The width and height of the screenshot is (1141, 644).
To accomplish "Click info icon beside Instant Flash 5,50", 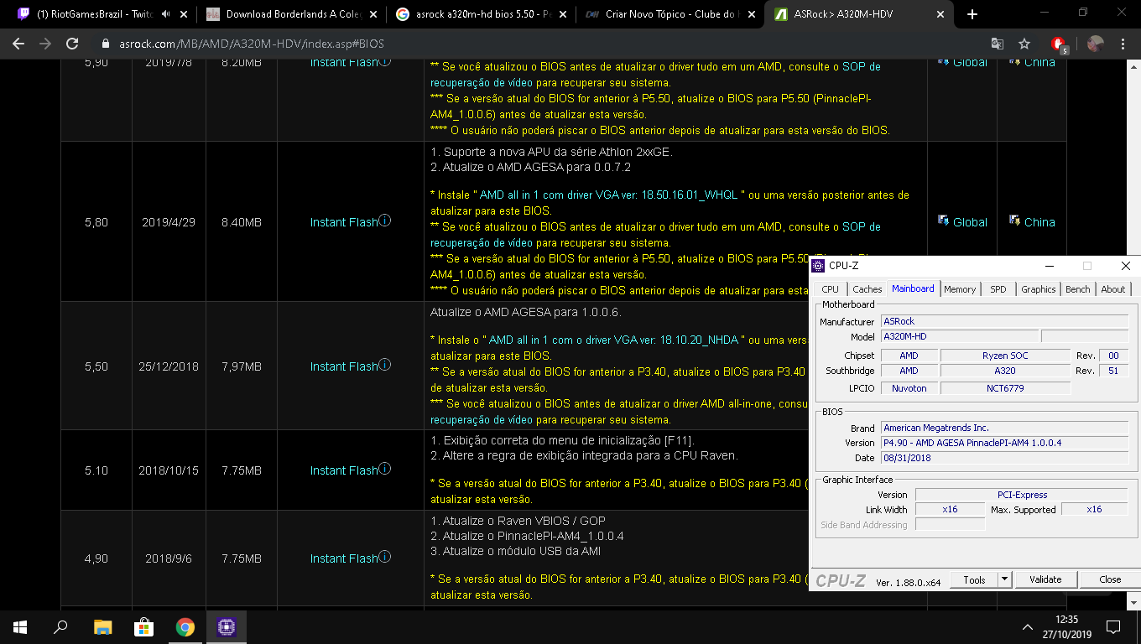I will (385, 365).
